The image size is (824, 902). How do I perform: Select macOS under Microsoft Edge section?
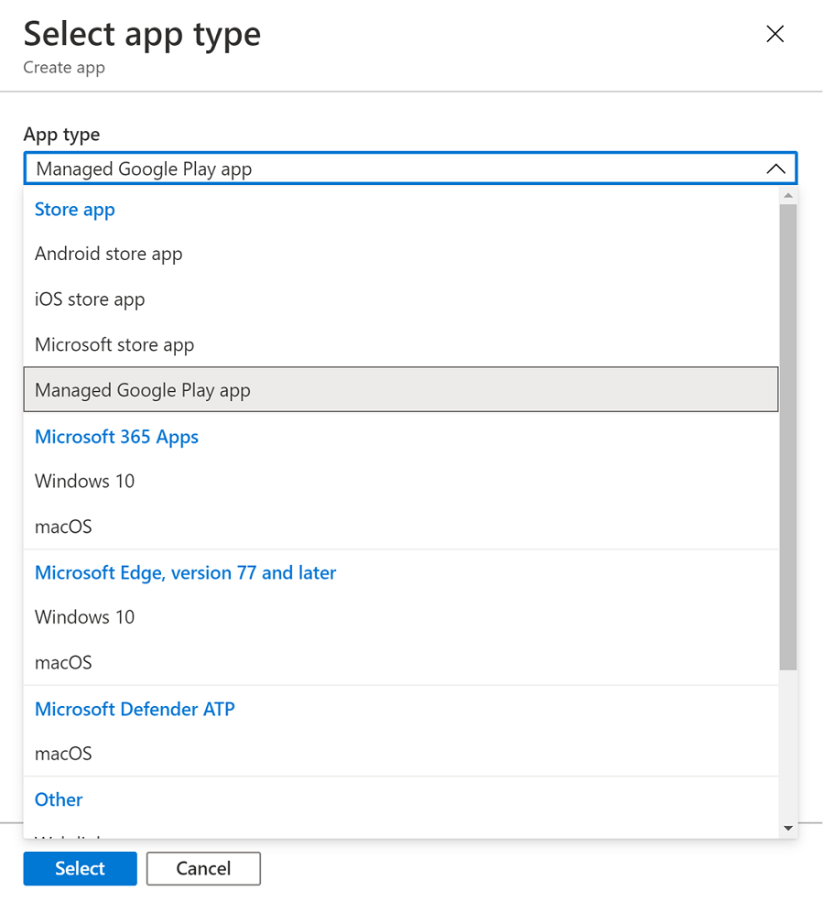click(x=401, y=662)
